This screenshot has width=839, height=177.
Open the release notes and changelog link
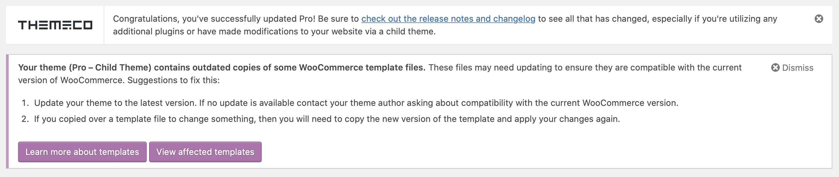click(448, 19)
